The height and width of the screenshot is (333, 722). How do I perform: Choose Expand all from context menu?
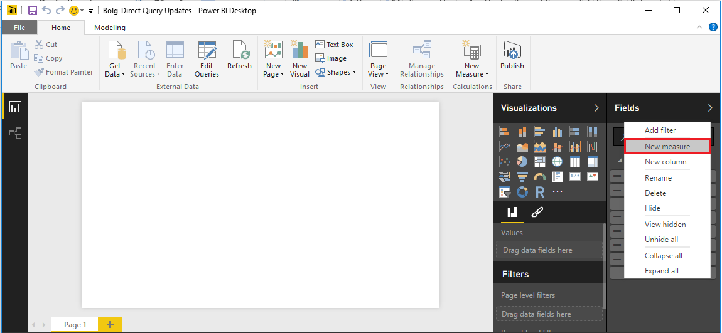(667, 270)
